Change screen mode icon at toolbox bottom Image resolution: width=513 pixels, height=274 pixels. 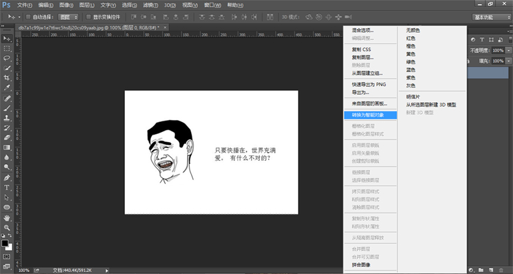tap(7, 266)
